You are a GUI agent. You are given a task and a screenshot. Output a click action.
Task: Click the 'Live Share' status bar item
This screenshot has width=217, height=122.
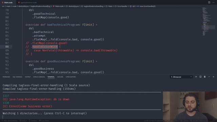44,121
